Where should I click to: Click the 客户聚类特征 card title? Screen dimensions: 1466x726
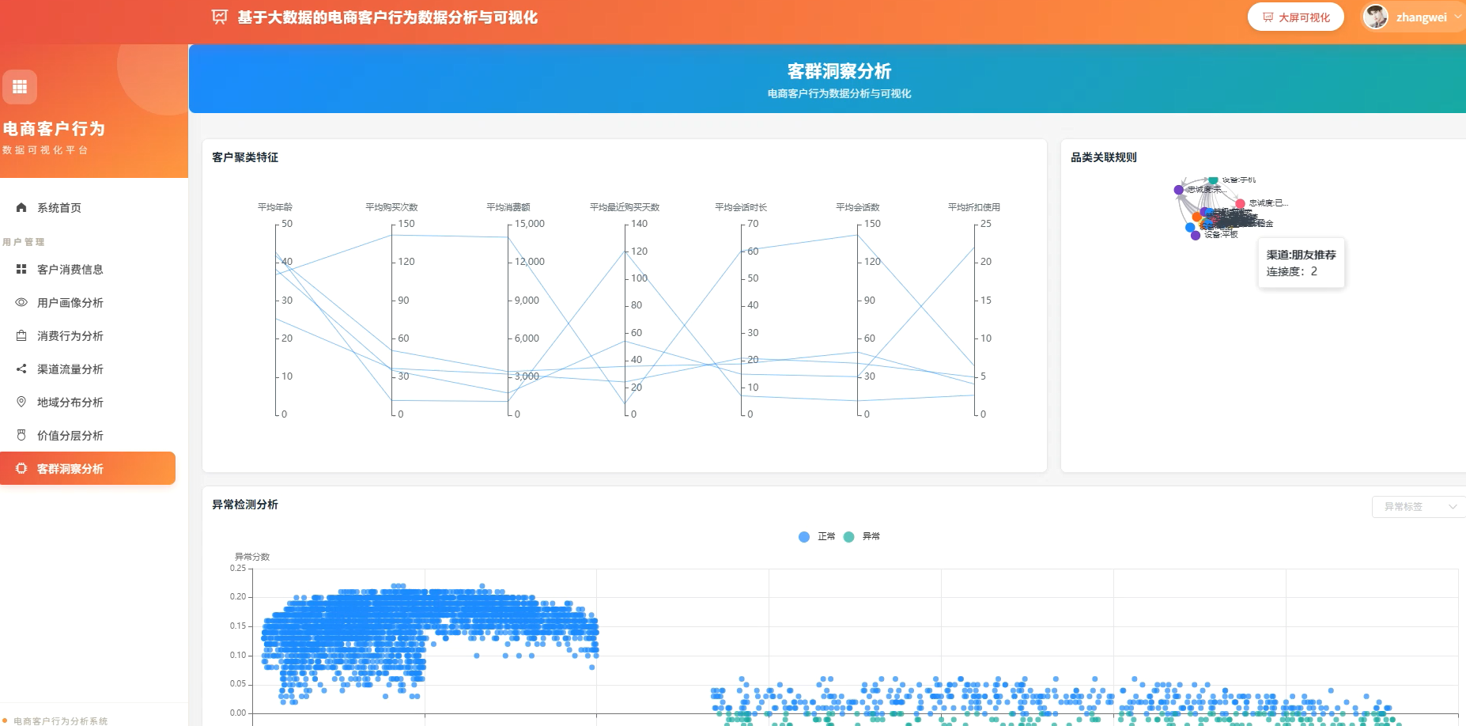245,157
